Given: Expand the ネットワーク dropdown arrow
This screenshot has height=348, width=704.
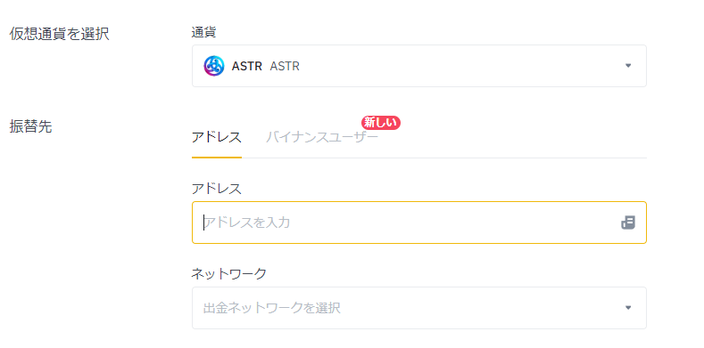Looking at the screenshot, I should coord(628,308).
